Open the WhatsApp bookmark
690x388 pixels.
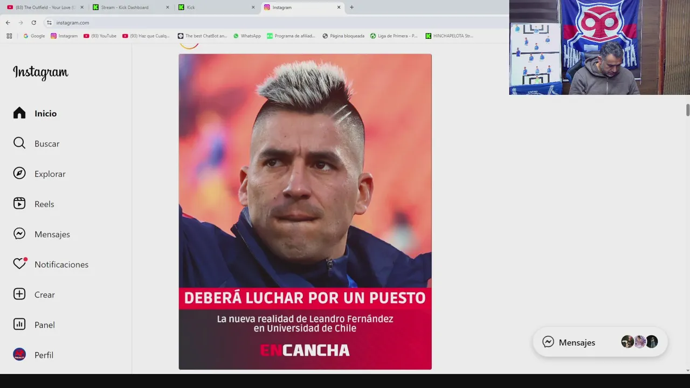247,36
